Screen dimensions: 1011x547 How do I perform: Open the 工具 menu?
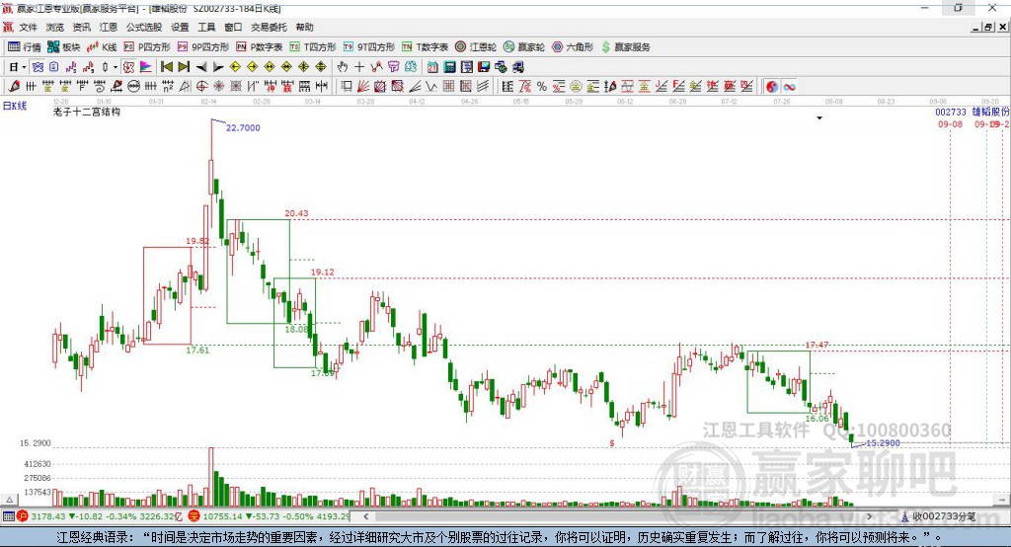coord(206,27)
